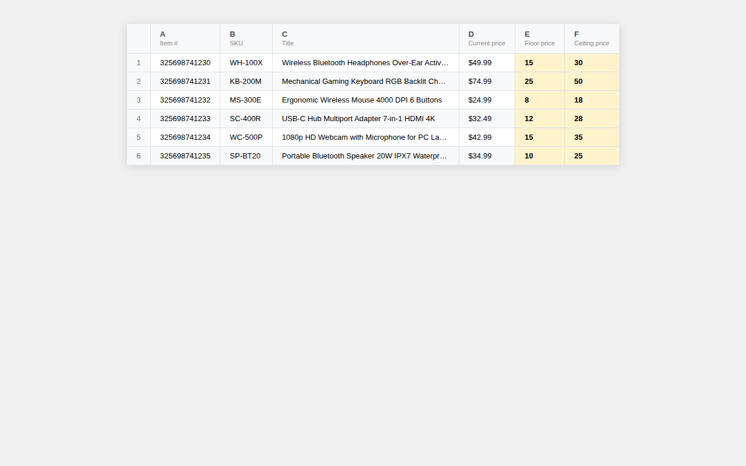The image size is (746, 466).
Task: Click the Portable Bluetooth Speaker title cell
Action: [365, 156]
